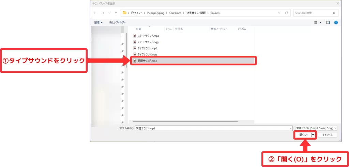This screenshot has width=349, height=167.
Task: Open the 整理 menu
Action: click(98, 22)
